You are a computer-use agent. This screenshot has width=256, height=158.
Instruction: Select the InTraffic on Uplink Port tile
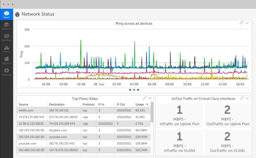pyautogui.click(x=180, y=115)
